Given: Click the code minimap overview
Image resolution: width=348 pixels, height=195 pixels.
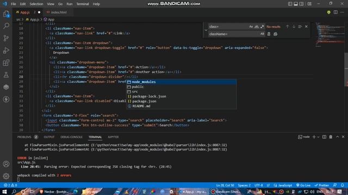Looking at the screenshot, I should (x=330, y=34).
